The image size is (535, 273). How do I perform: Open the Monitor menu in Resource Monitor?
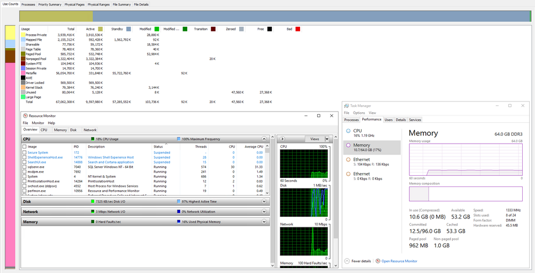(38, 123)
